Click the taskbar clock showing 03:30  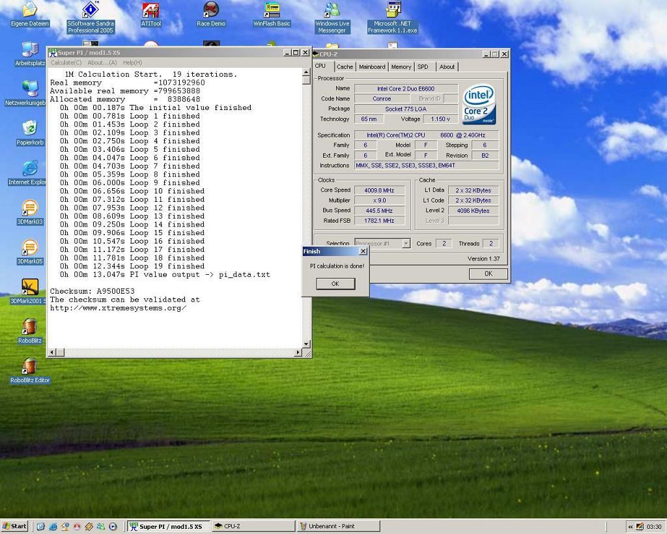(654, 526)
